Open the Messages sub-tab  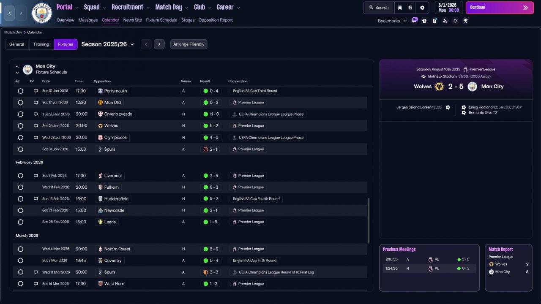coord(88,20)
